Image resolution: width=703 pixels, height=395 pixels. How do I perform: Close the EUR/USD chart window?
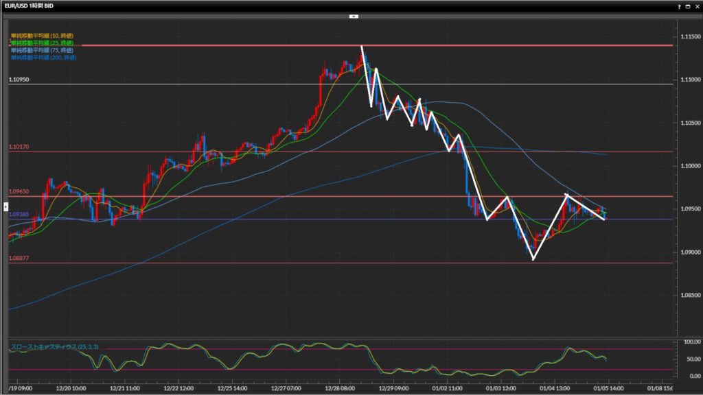[697, 5]
